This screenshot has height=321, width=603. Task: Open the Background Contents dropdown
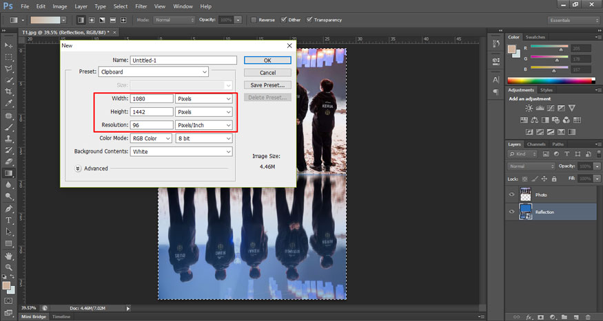181,151
